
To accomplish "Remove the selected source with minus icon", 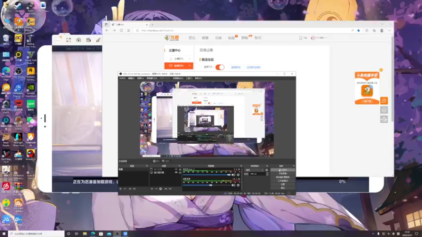I will point(156,189).
